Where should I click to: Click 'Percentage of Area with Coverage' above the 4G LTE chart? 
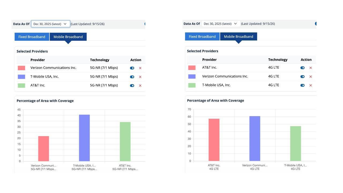point(215,101)
